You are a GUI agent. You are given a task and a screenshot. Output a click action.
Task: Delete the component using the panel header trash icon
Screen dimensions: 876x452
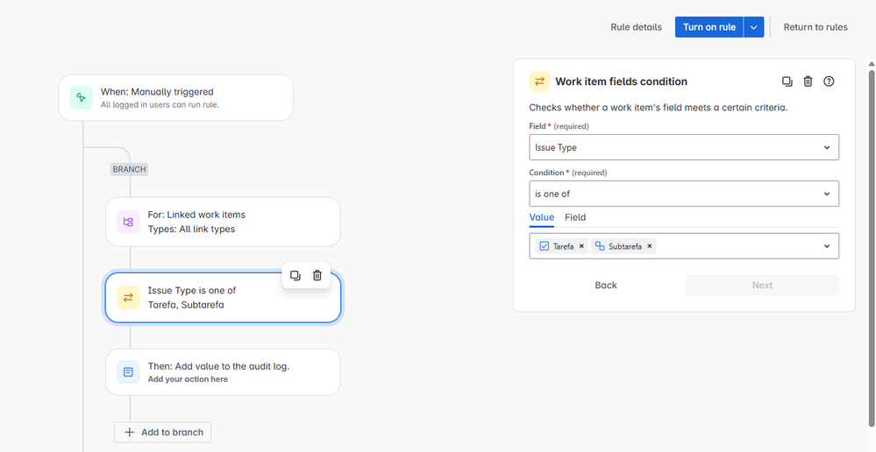808,81
